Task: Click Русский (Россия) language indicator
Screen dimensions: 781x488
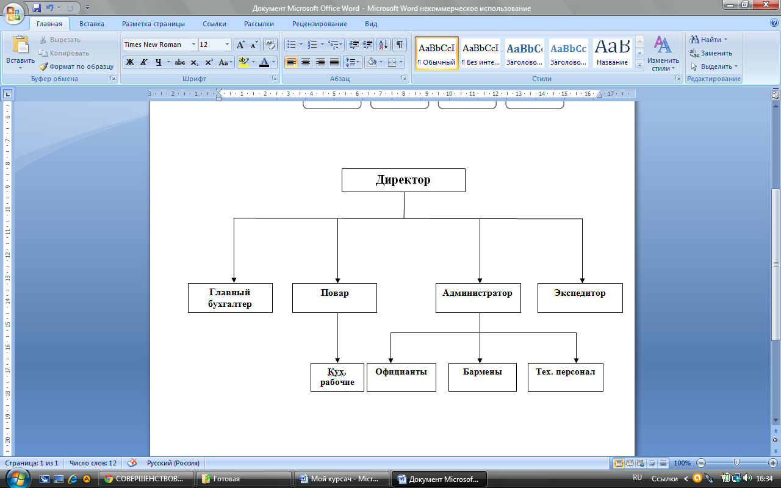Action: coord(173,463)
